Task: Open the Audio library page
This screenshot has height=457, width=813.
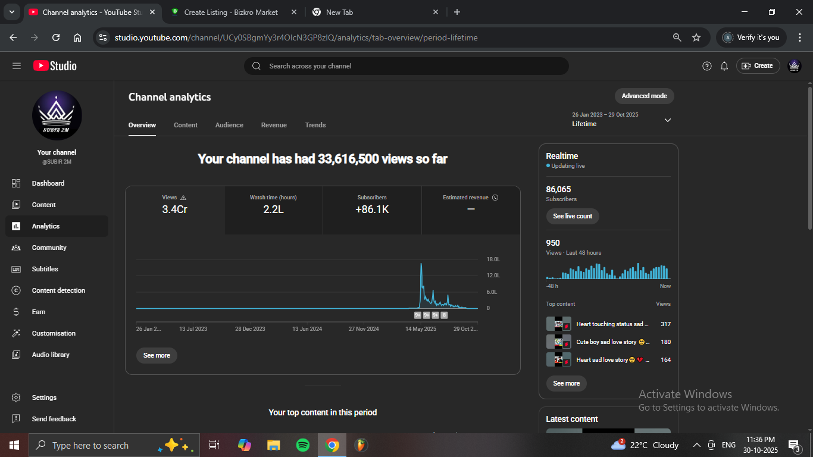Action: 50,355
